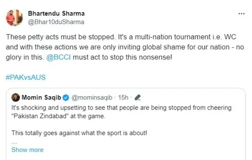Open the tweet's three-dot more options menu

point(241,13)
